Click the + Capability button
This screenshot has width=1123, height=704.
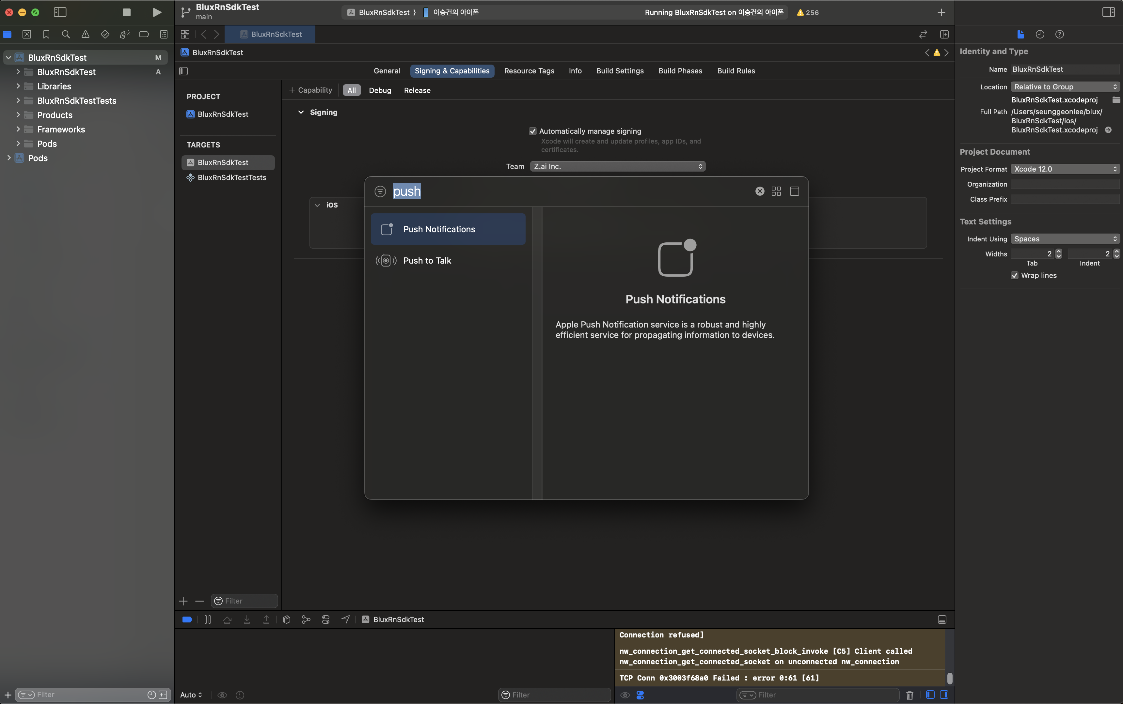point(311,90)
